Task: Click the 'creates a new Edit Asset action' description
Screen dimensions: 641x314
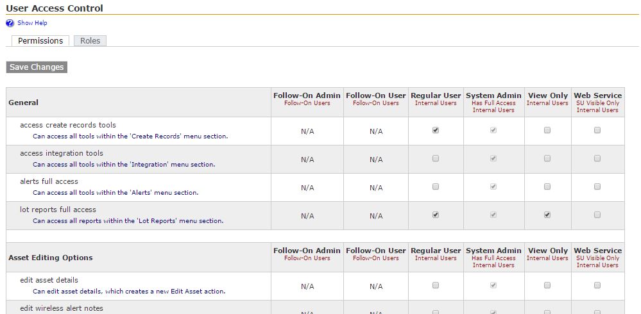Action: coord(129,292)
